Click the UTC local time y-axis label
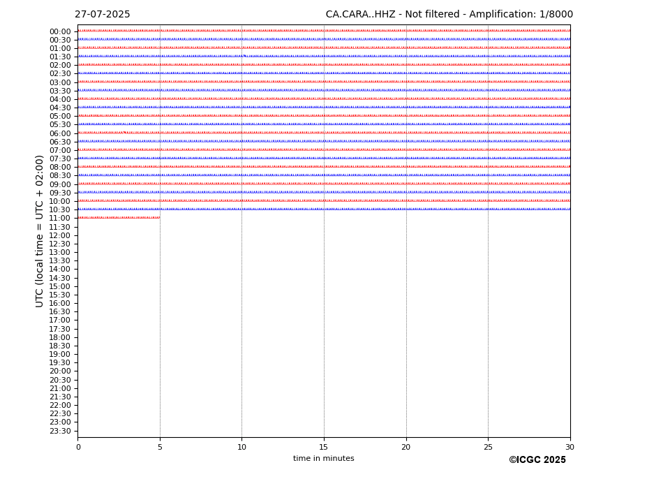The height and width of the screenshot is (486, 647). point(40,231)
